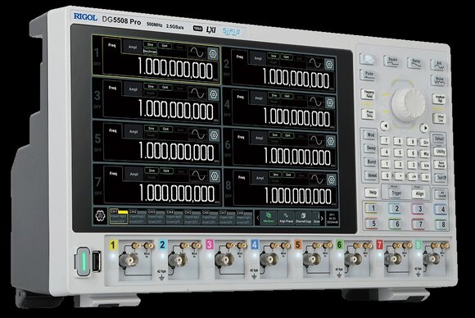
Task: Push the number 7 keypad key
Action: coord(386,140)
